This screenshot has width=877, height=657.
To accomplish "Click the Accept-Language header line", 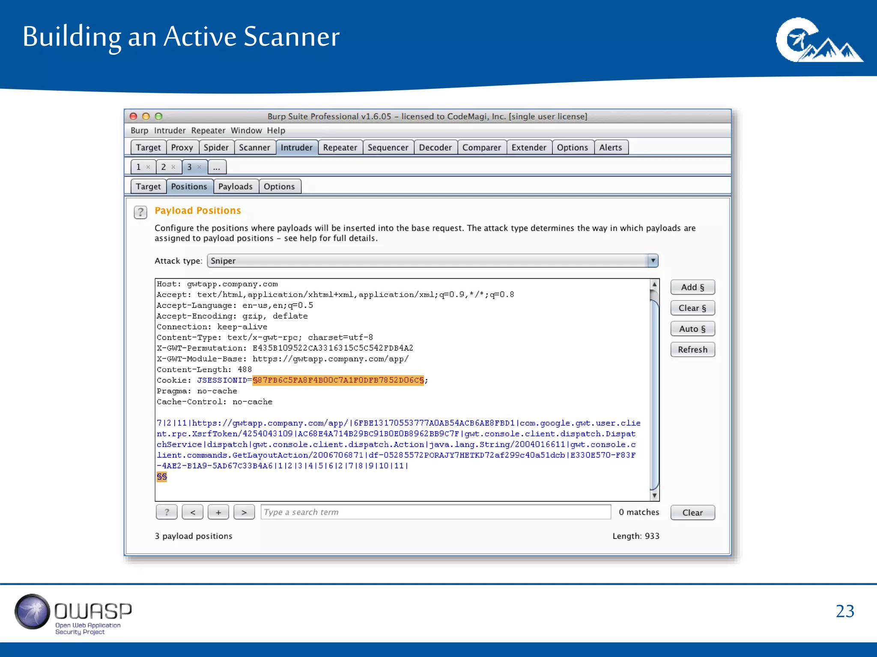I will 235,305.
